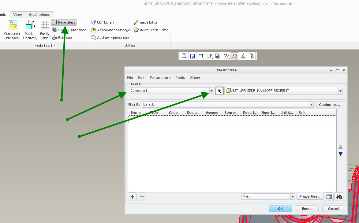359x223 pixels.
Task: Open the Edit menu in Parameters dialog
Action: click(x=141, y=78)
